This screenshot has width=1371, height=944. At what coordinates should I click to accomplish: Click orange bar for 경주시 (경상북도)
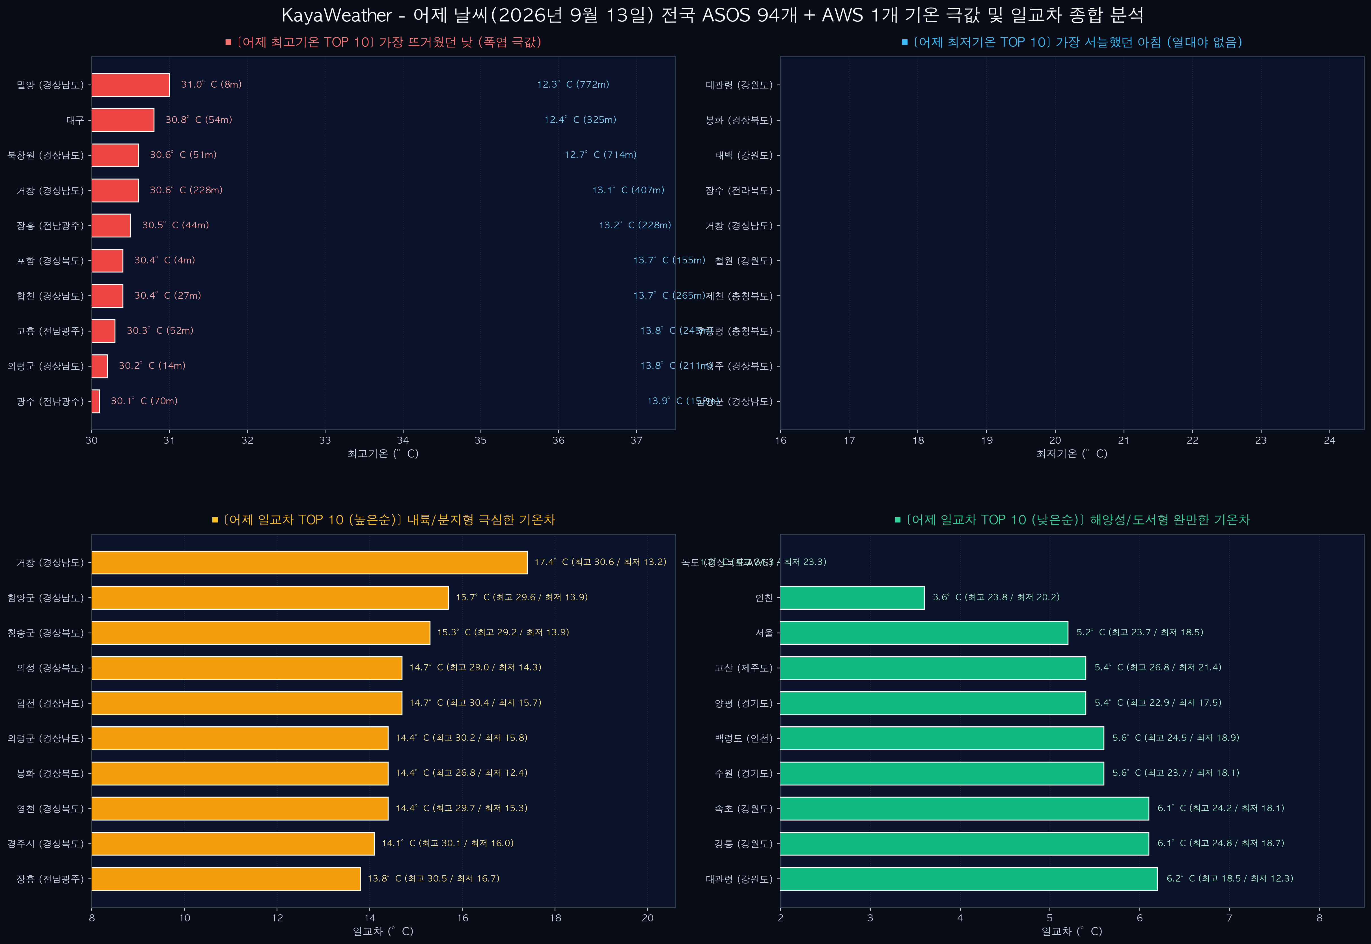coord(233,843)
